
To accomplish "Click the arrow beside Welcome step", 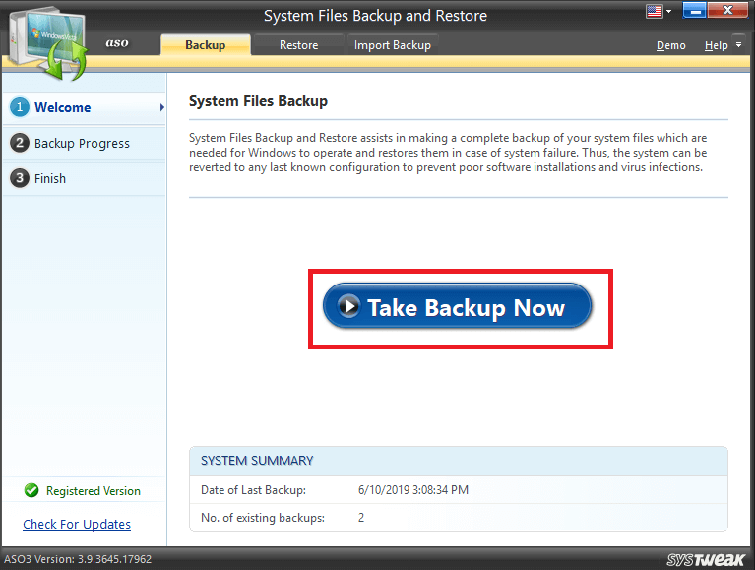I will click(162, 107).
